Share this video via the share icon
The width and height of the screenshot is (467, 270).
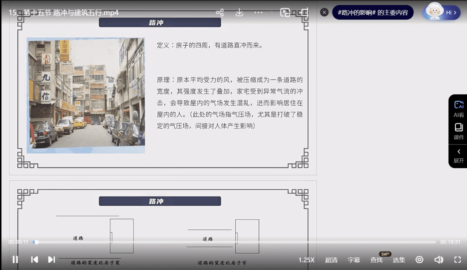coord(220,12)
